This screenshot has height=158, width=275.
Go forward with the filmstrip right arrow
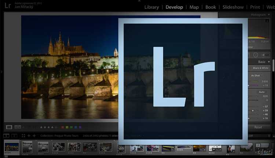pos(34,136)
